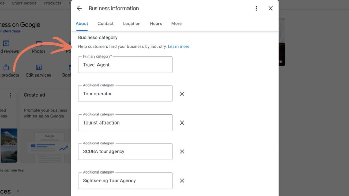Select the Edit services icon
349x196 pixels.
[x=39, y=68]
